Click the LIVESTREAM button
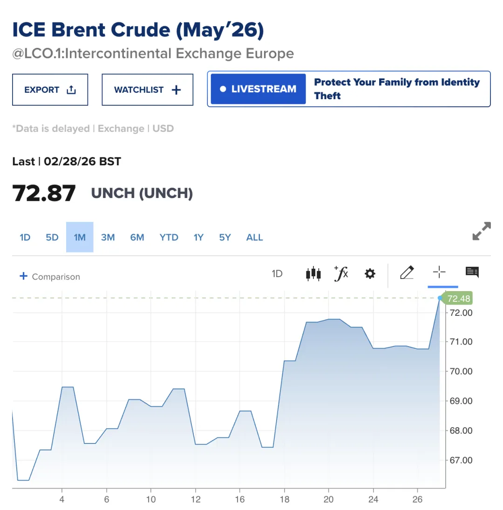Screen dimensions: 503x510 [258, 89]
